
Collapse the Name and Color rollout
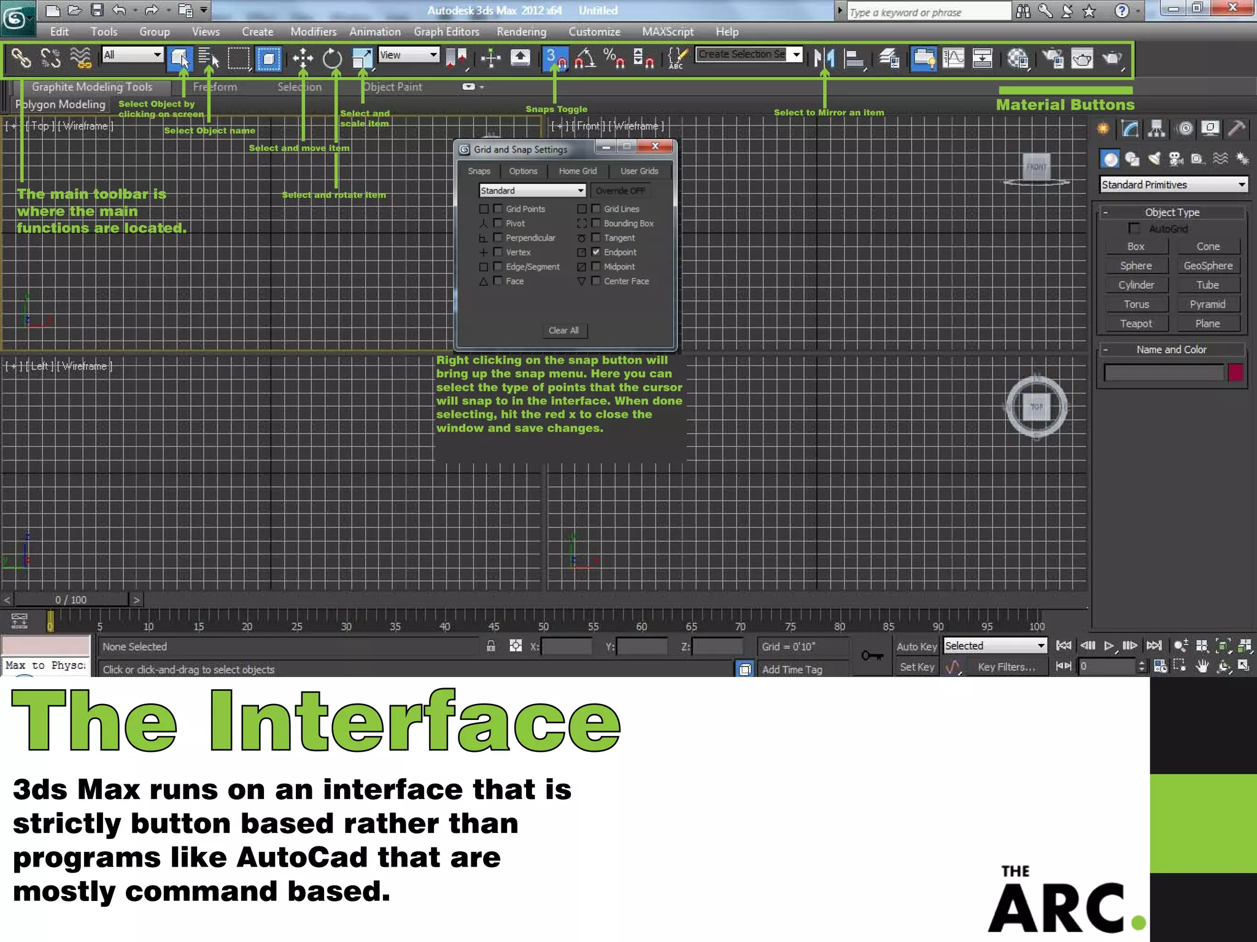(1172, 350)
